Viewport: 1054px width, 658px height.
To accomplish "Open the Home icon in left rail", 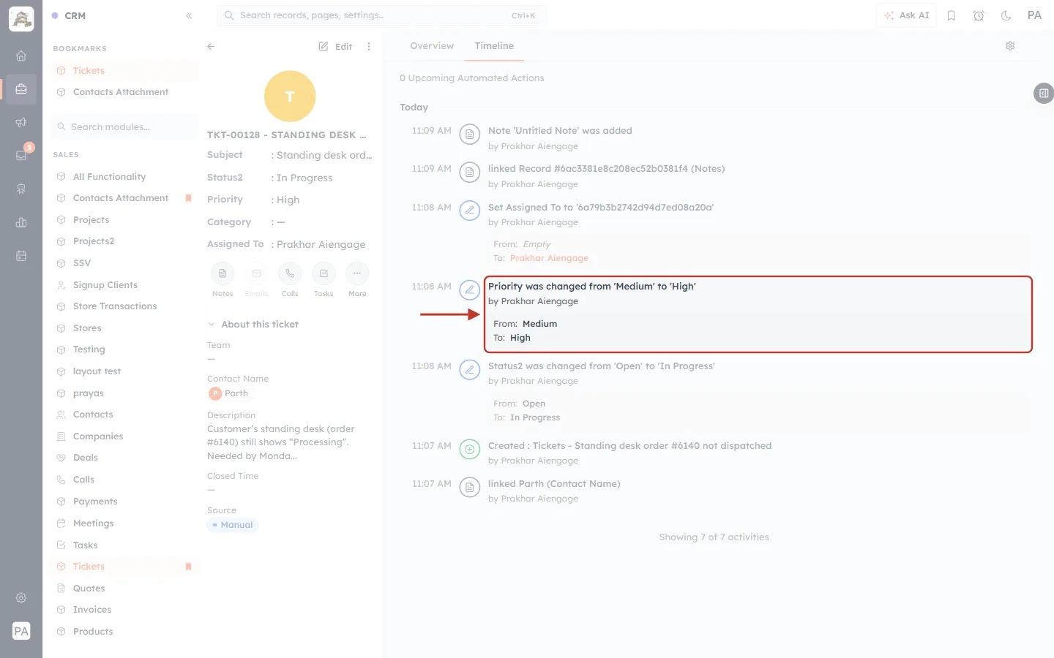I will (x=21, y=56).
